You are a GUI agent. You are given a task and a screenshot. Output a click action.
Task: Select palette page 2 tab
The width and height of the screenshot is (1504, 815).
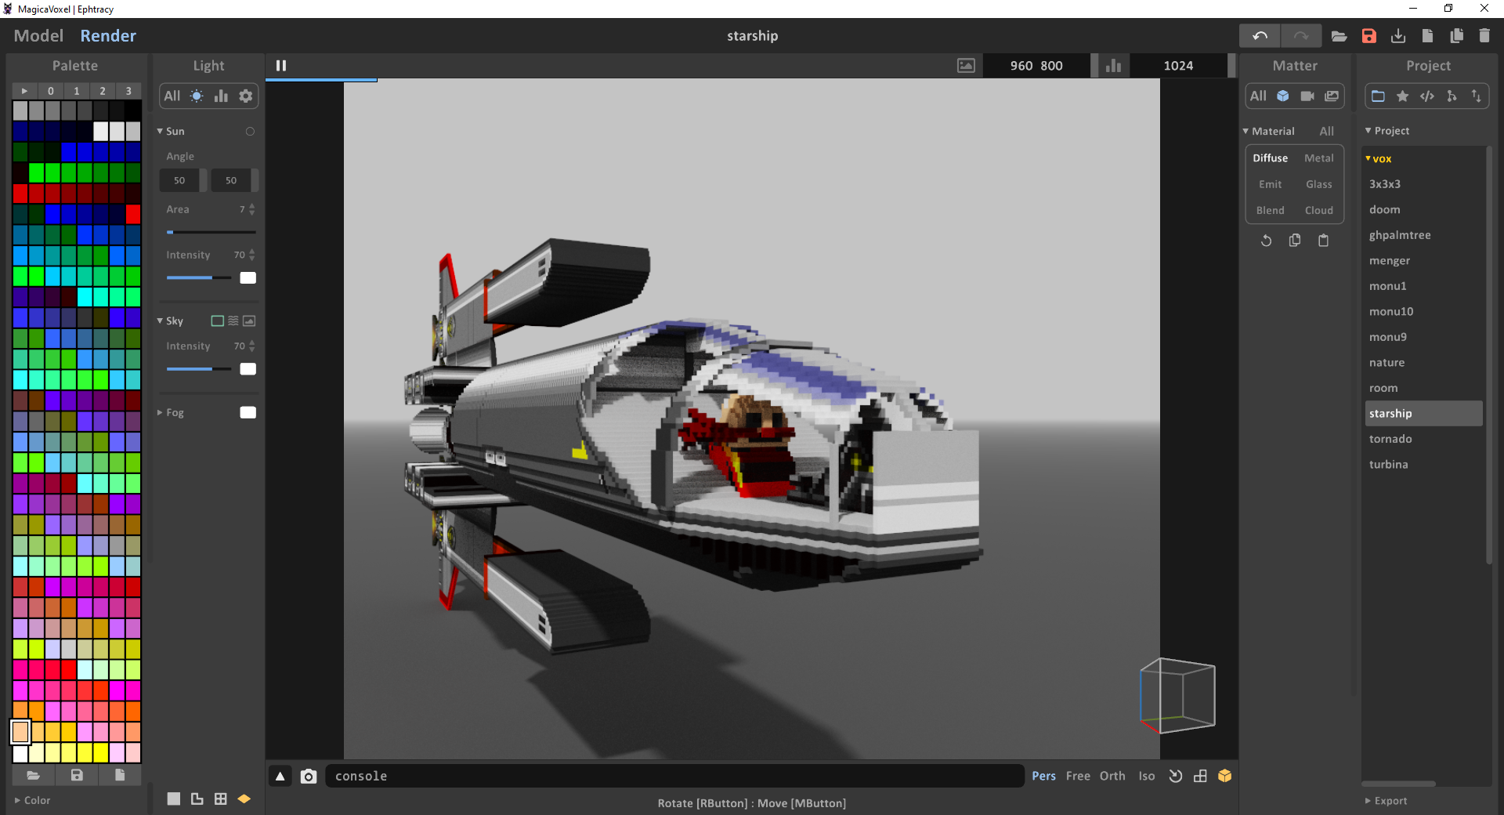(103, 91)
